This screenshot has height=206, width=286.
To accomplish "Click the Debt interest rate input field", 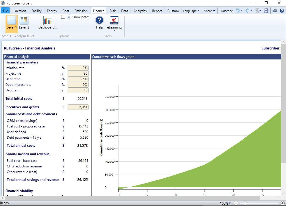I will (78, 85).
